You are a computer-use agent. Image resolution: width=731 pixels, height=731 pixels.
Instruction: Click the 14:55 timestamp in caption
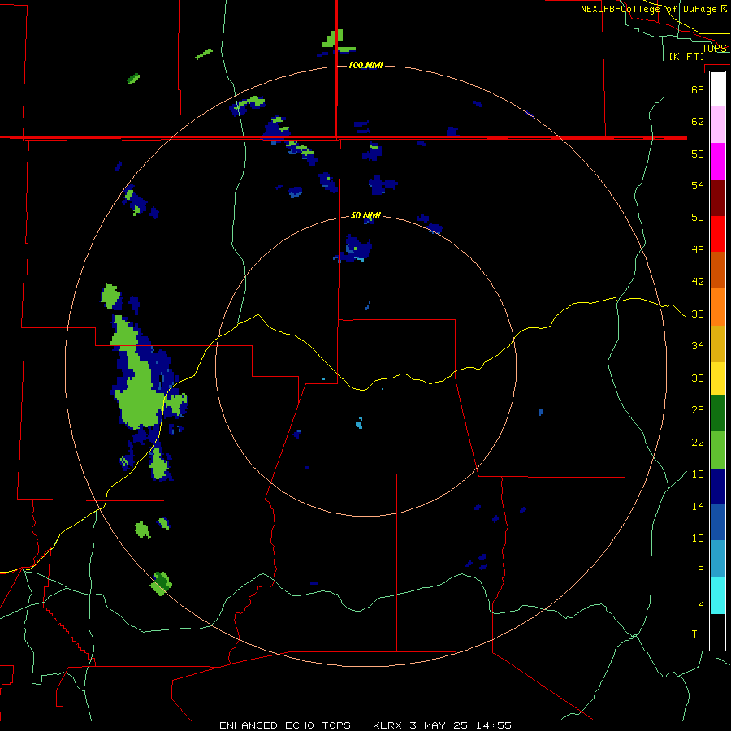494,725
